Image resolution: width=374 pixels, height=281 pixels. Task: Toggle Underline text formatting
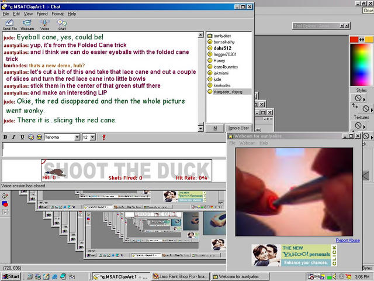coord(22,137)
